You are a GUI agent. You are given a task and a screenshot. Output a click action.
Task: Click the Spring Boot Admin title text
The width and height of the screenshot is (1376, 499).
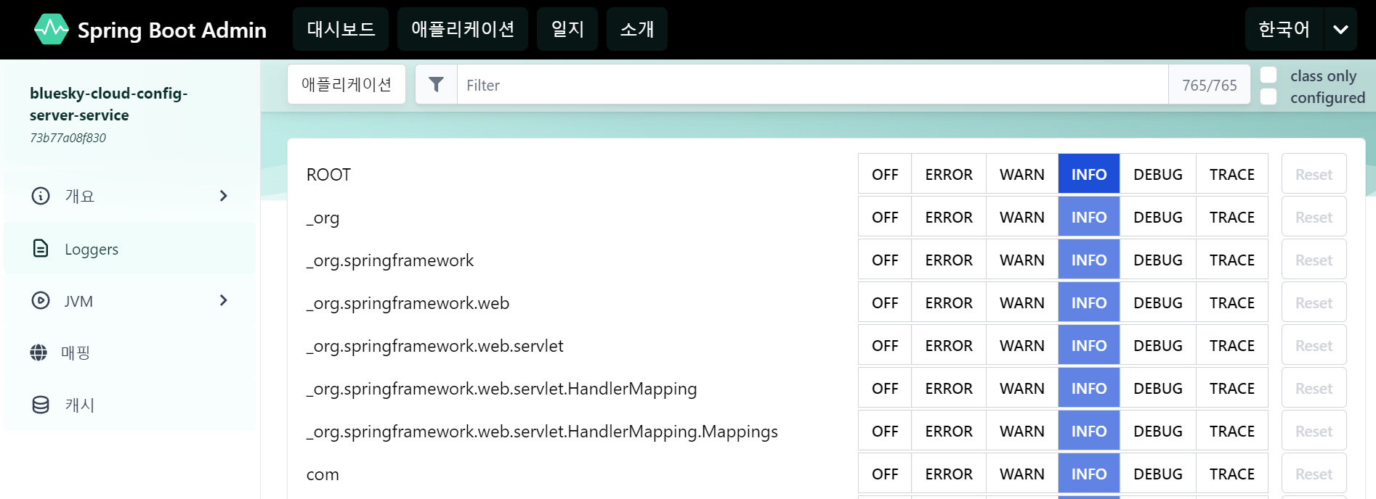pos(172,30)
